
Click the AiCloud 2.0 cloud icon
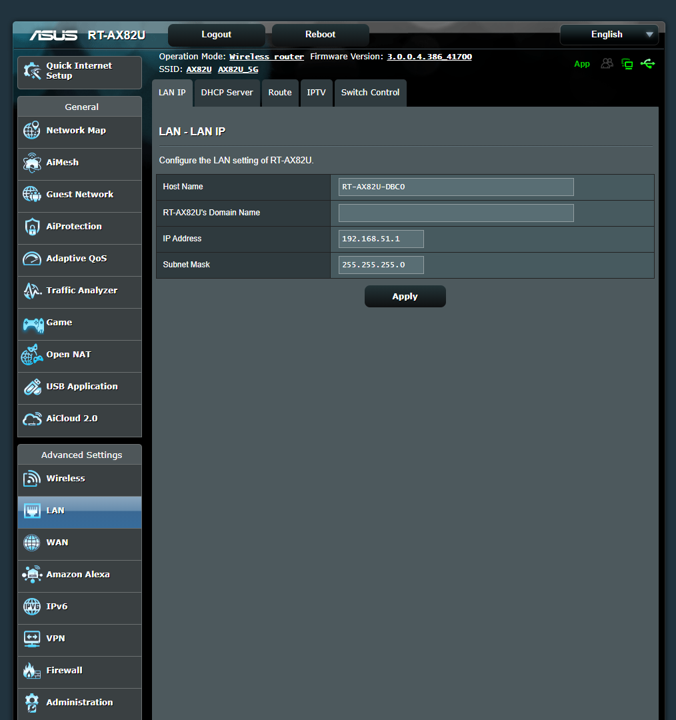(x=32, y=419)
